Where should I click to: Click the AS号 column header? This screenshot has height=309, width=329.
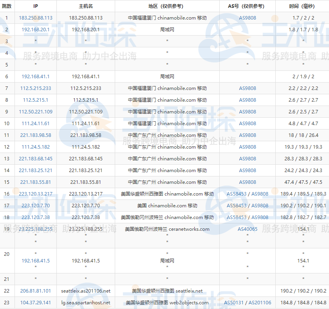point(247,6)
